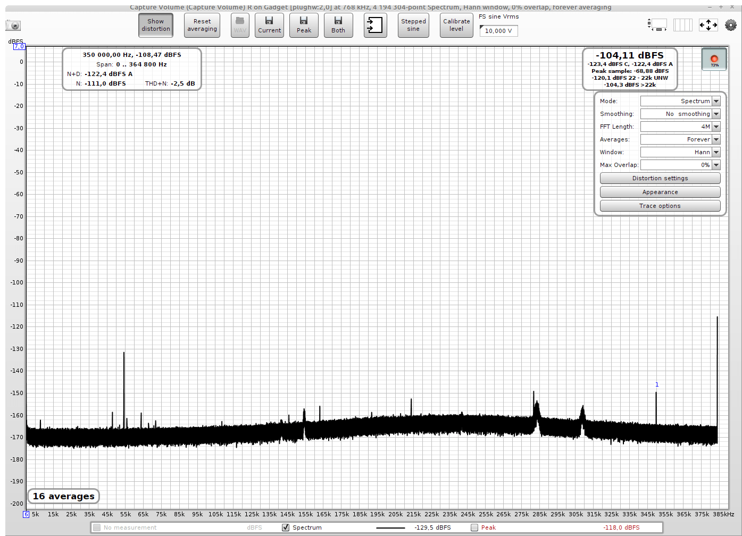The height and width of the screenshot is (536, 742).
Task: Click the -104,3 dBFS >22k line
Action: tap(630, 85)
